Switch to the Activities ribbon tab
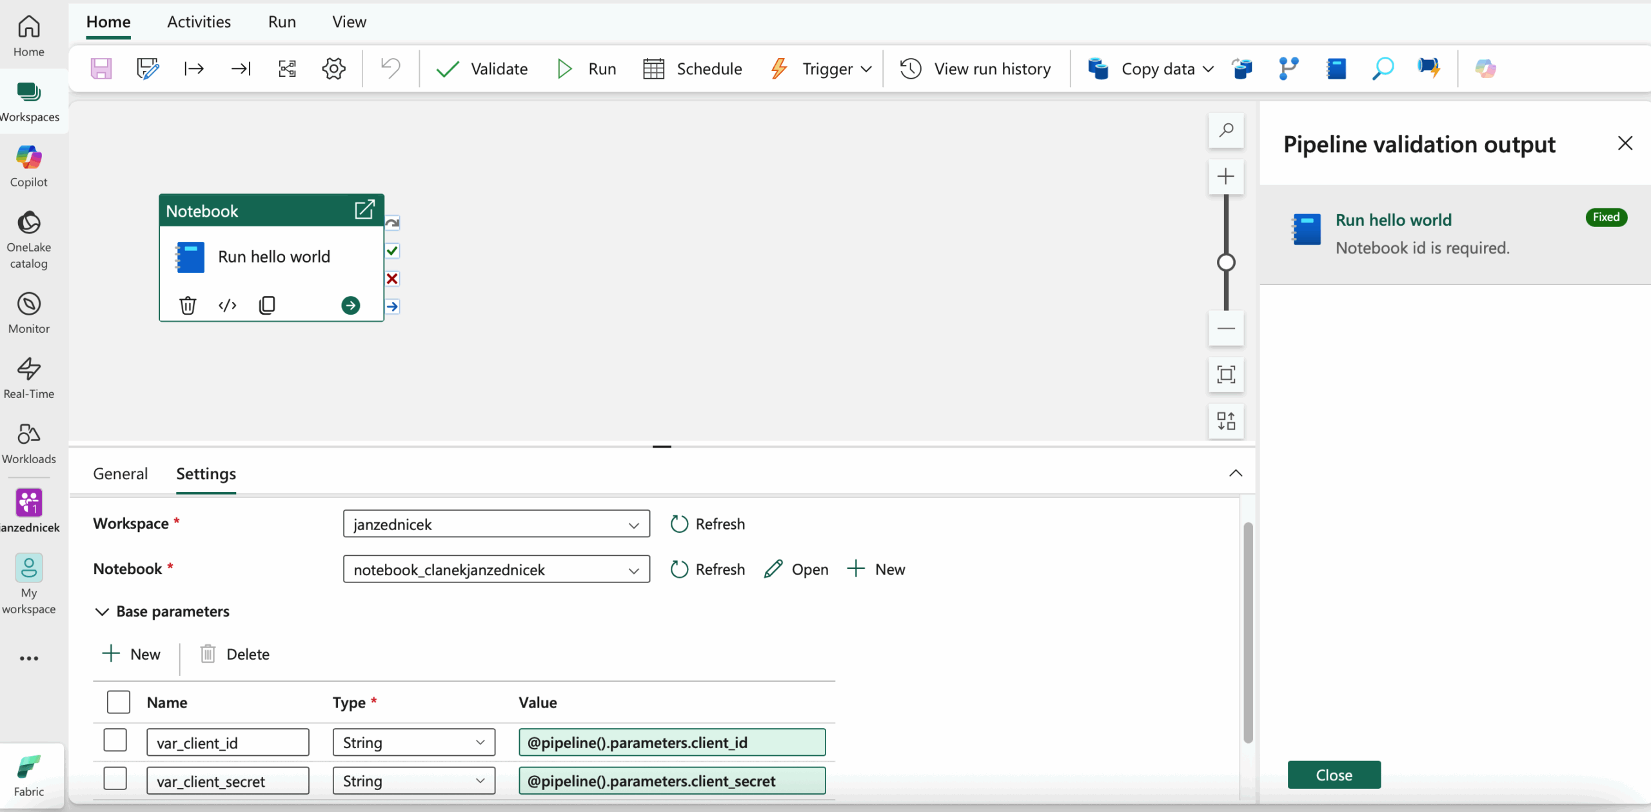This screenshot has height=812, width=1651. click(x=199, y=22)
